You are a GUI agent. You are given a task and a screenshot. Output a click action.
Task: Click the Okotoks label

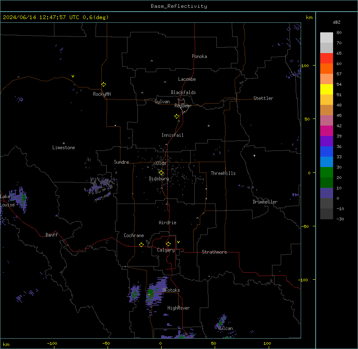(171, 290)
